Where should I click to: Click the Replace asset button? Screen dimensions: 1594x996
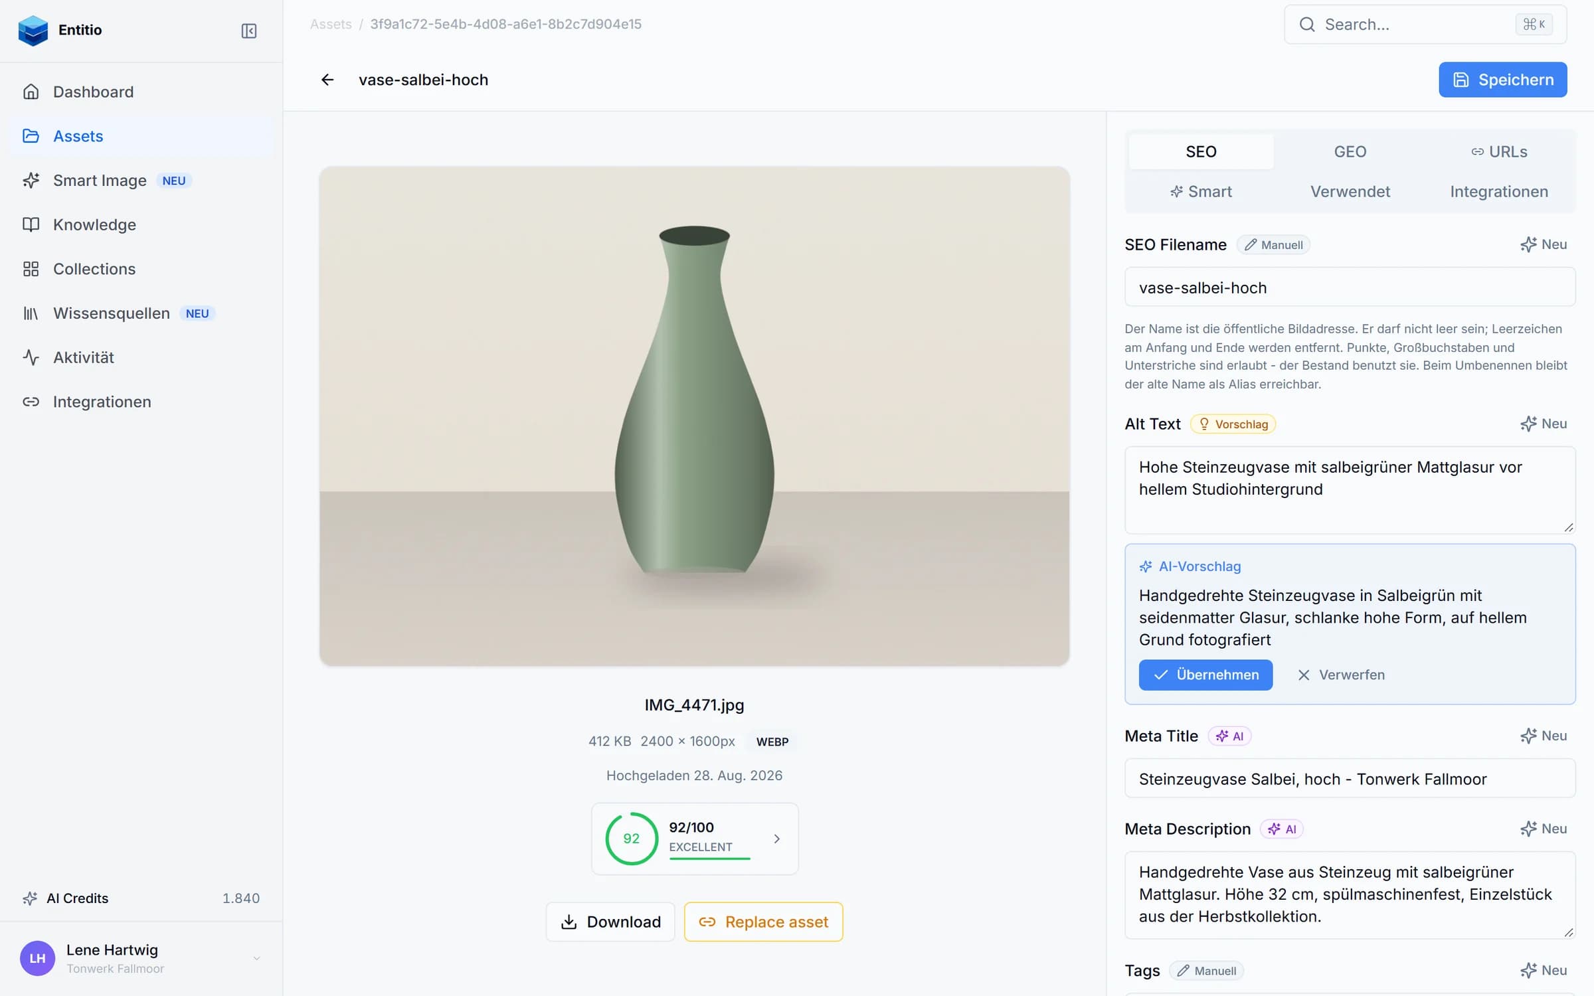click(x=763, y=922)
